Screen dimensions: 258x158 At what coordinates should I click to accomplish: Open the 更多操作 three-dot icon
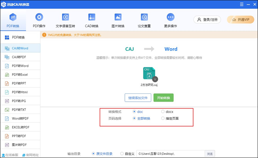tap(171, 17)
